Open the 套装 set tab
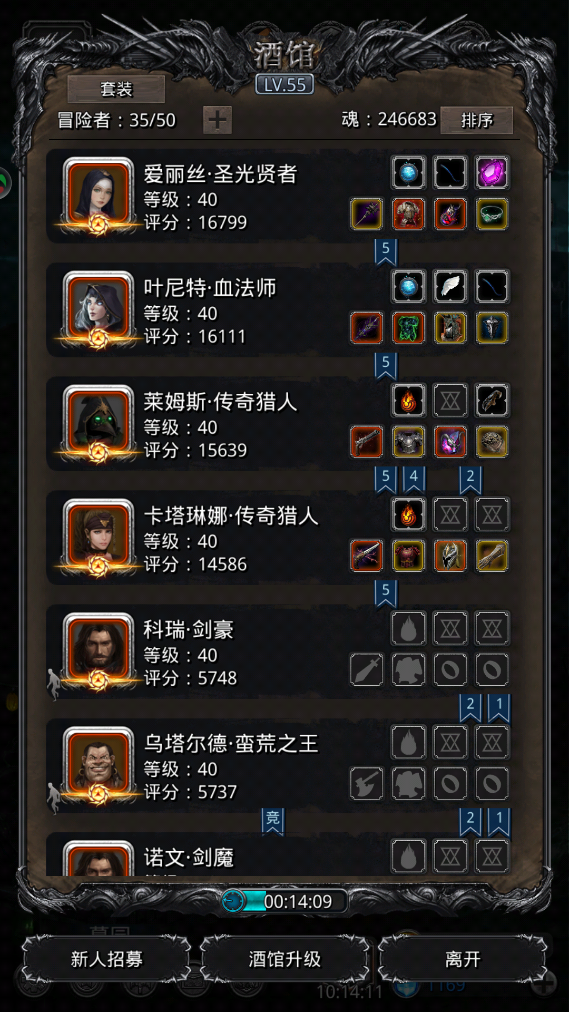Image resolution: width=569 pixels, height=1012 pixels. (116, 89)
